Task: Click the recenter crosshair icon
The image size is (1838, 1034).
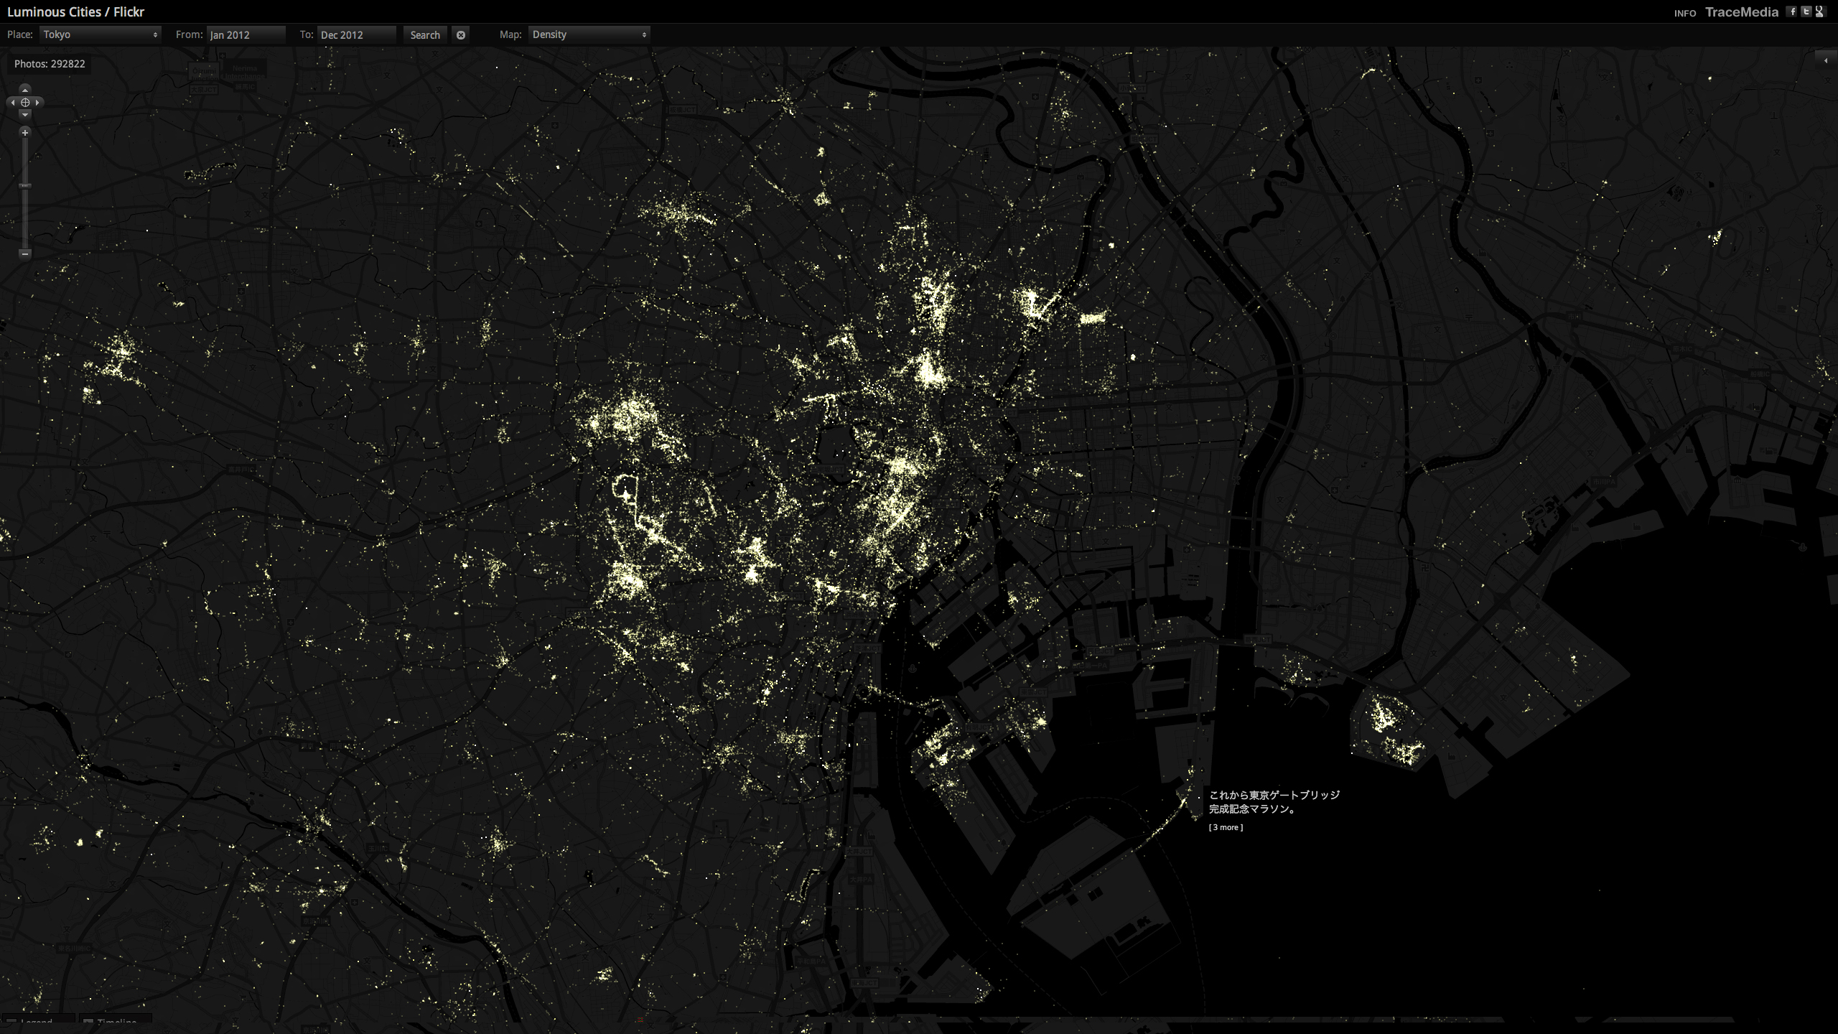Action: 25,103
